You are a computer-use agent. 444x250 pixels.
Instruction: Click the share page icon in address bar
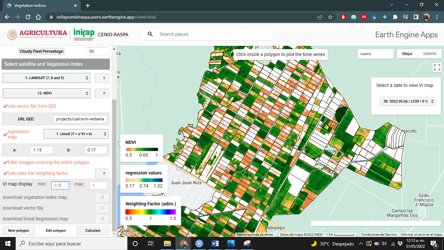(x=320, y=17)
